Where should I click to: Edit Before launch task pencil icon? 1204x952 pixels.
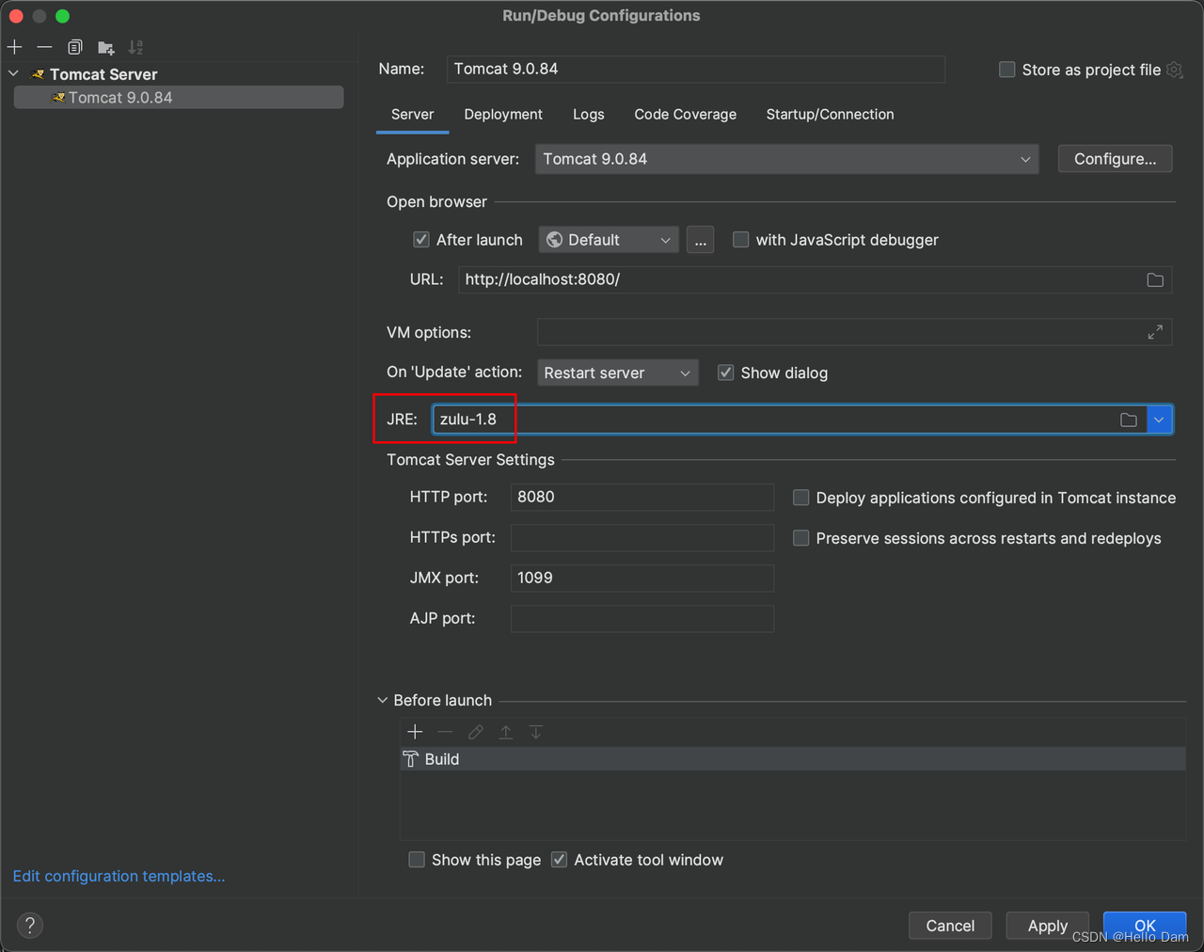pos(476,732)
